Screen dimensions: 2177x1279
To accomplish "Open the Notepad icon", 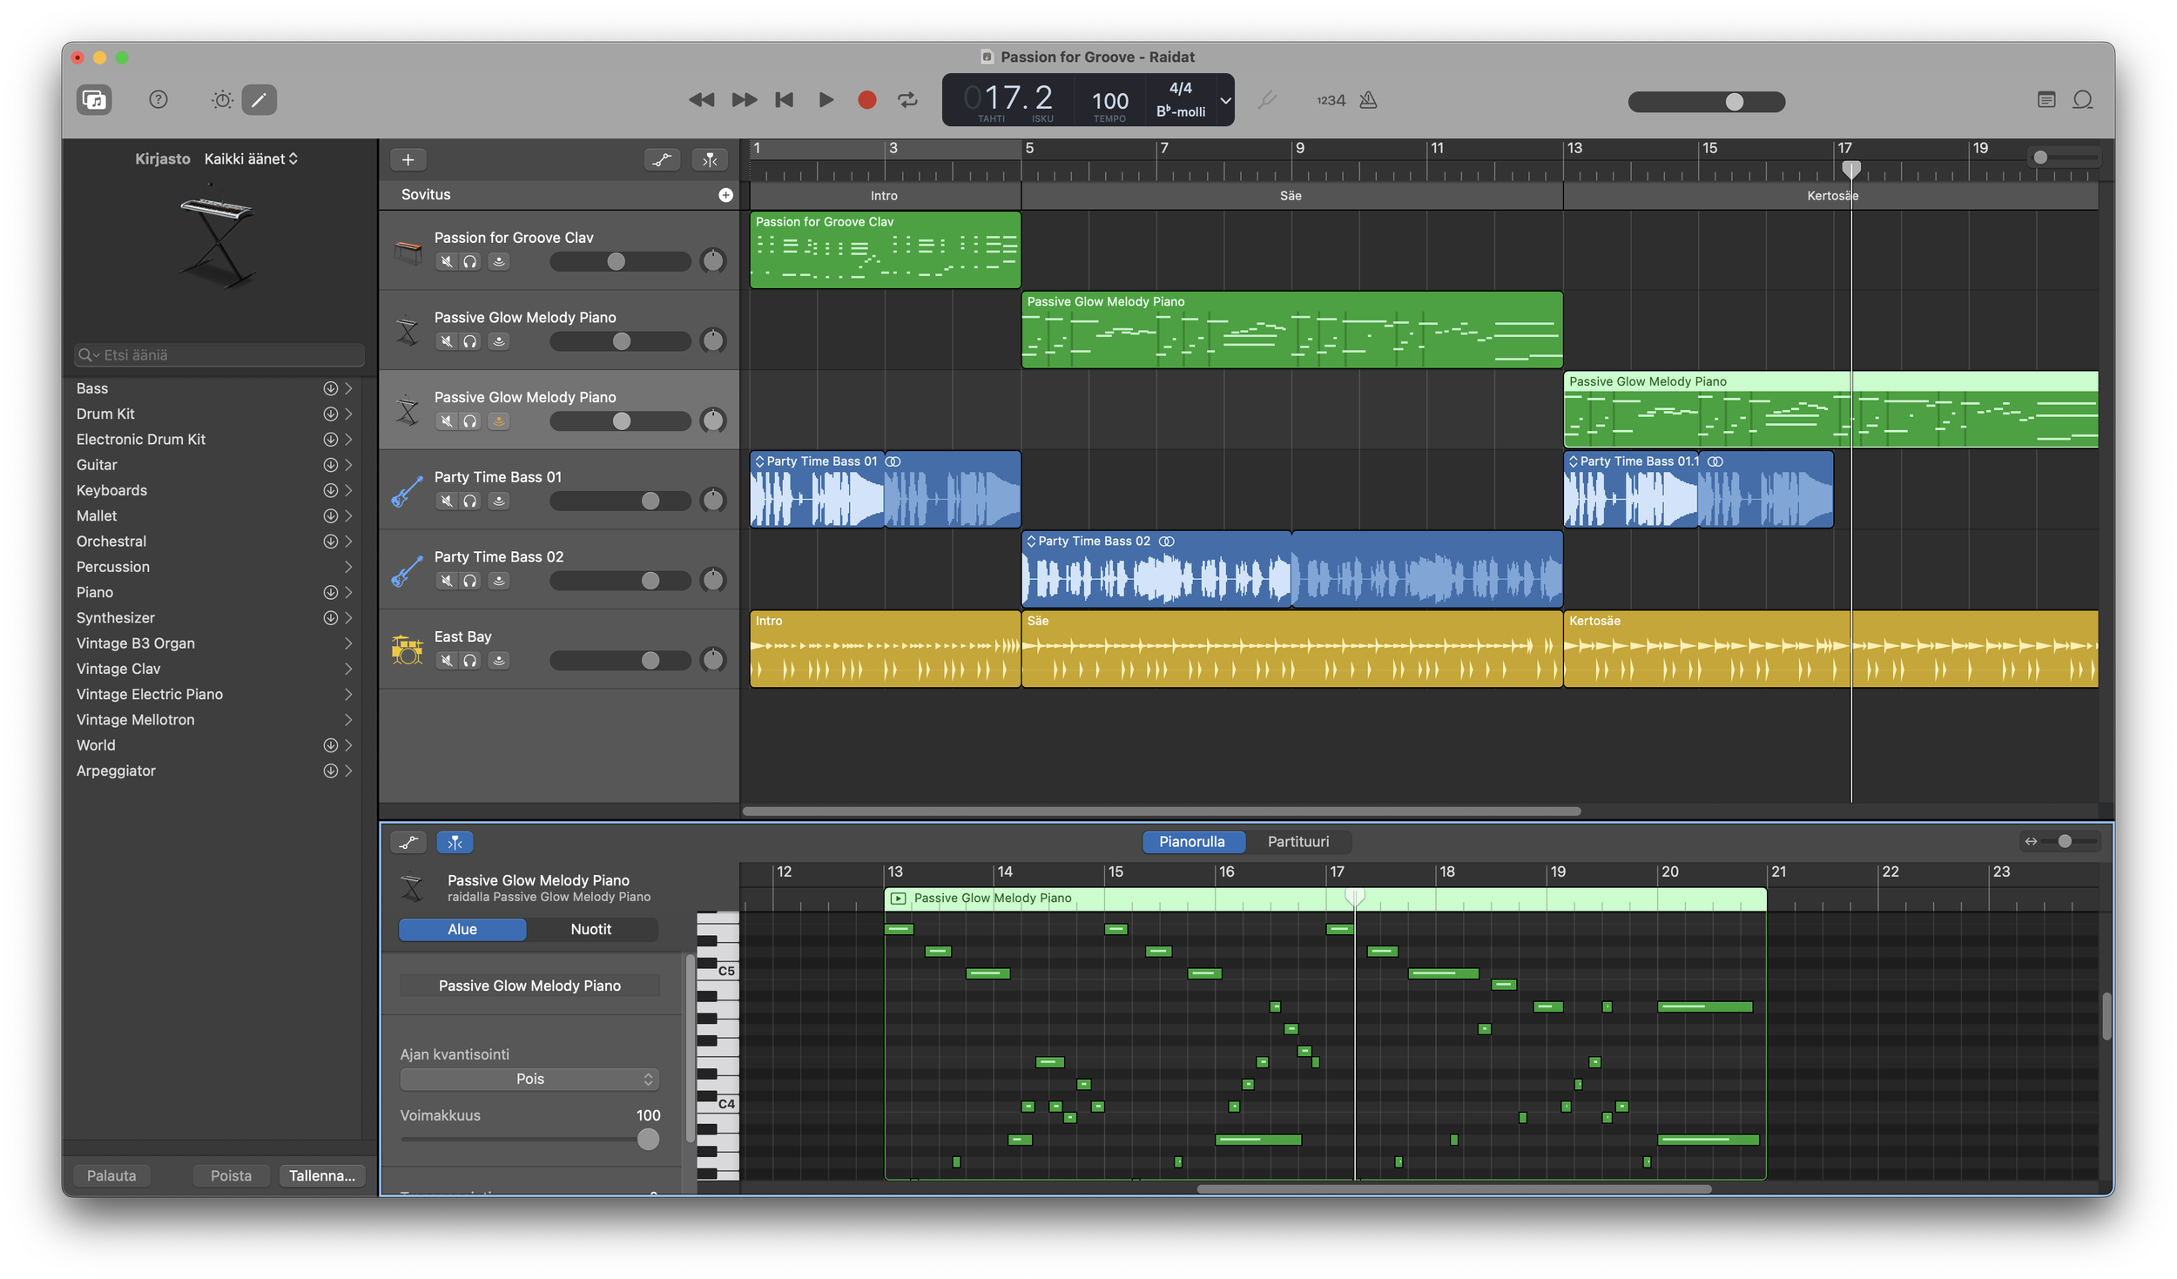I will coord(2046,99).
